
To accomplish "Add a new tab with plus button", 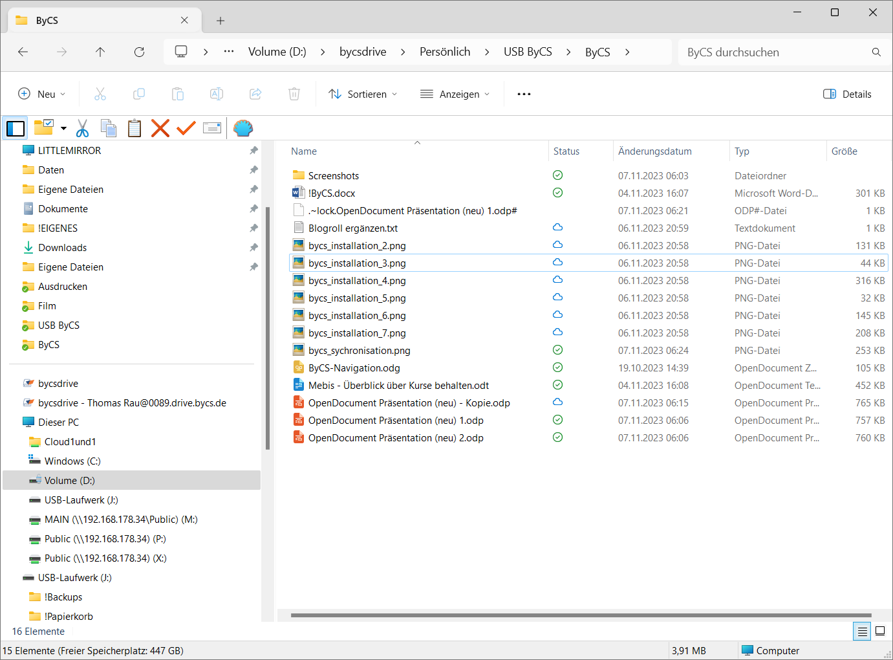I will (x=221, y=21).
